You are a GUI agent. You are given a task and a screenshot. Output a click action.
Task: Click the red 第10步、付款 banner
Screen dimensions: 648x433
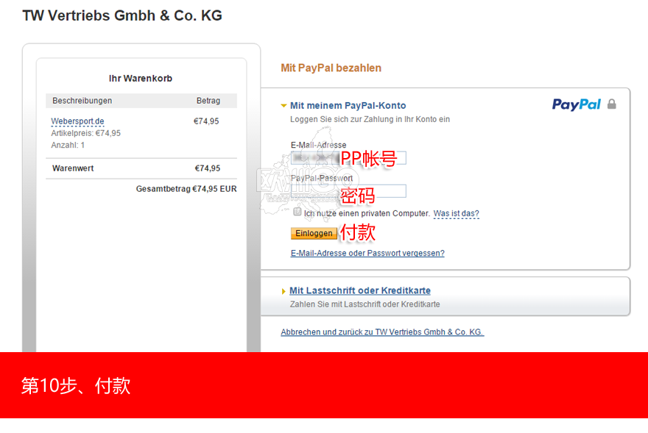pyautogui.click(x=324, y=385)
